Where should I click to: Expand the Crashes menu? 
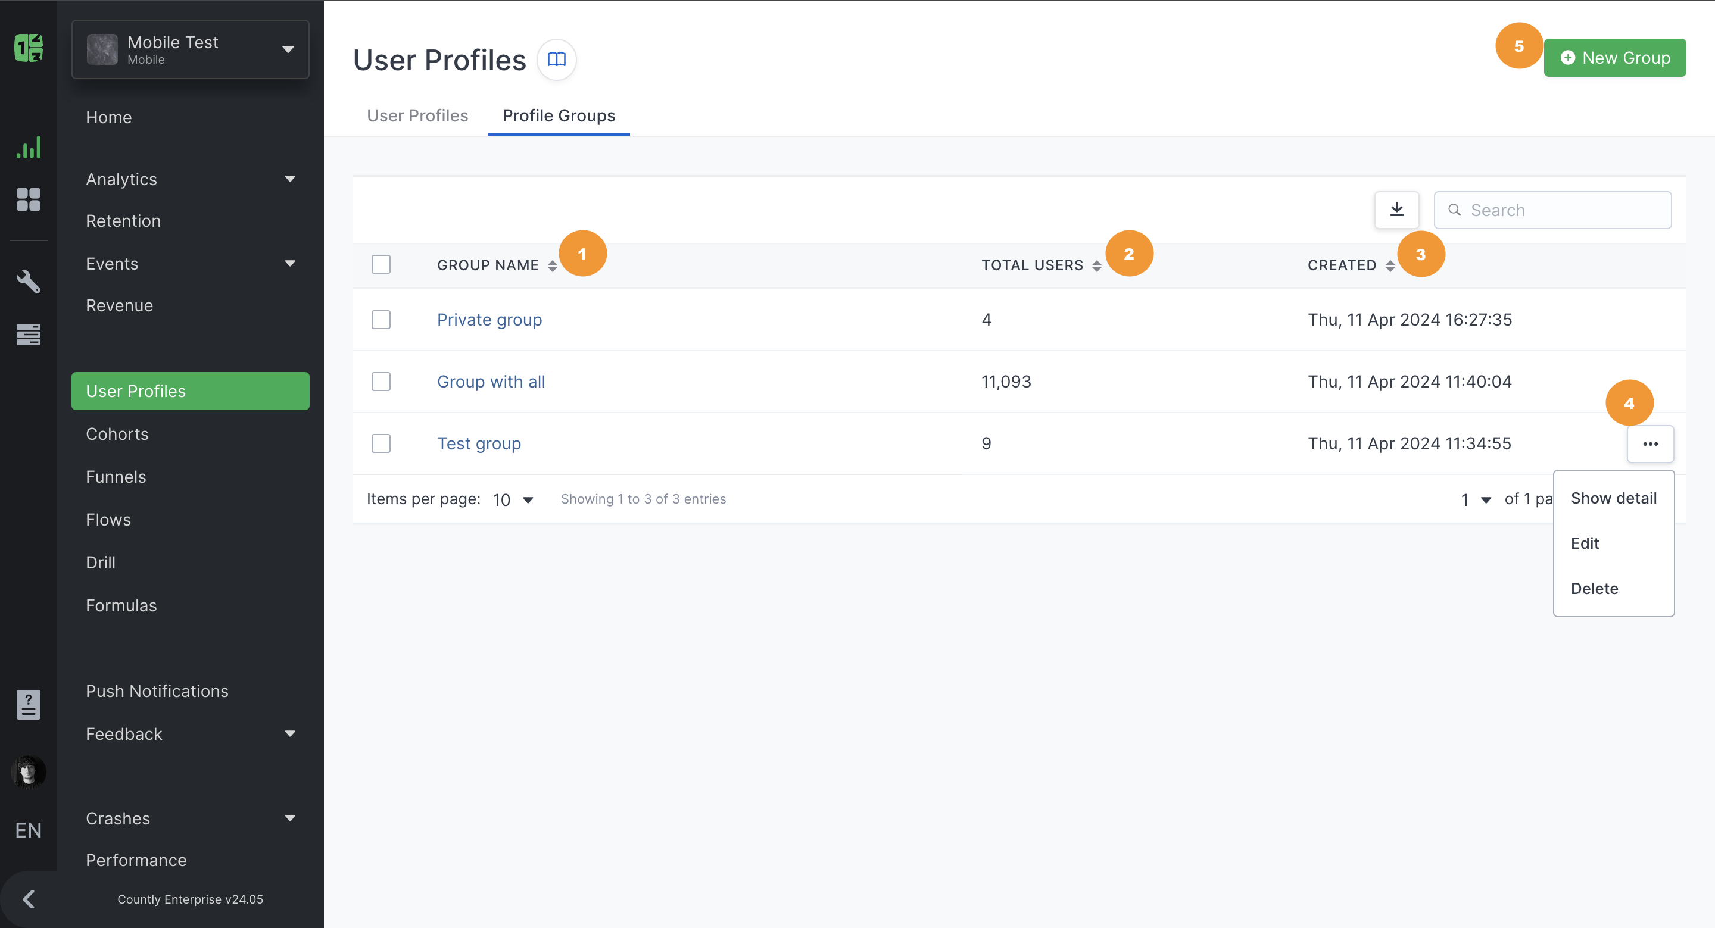click(x=191, y=818)
